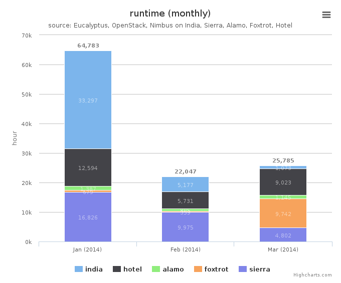
Task: Select the Jan sierra bar segment 16,826
Action: [88, 217]
